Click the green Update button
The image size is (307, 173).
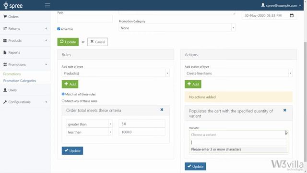(68, 42)
